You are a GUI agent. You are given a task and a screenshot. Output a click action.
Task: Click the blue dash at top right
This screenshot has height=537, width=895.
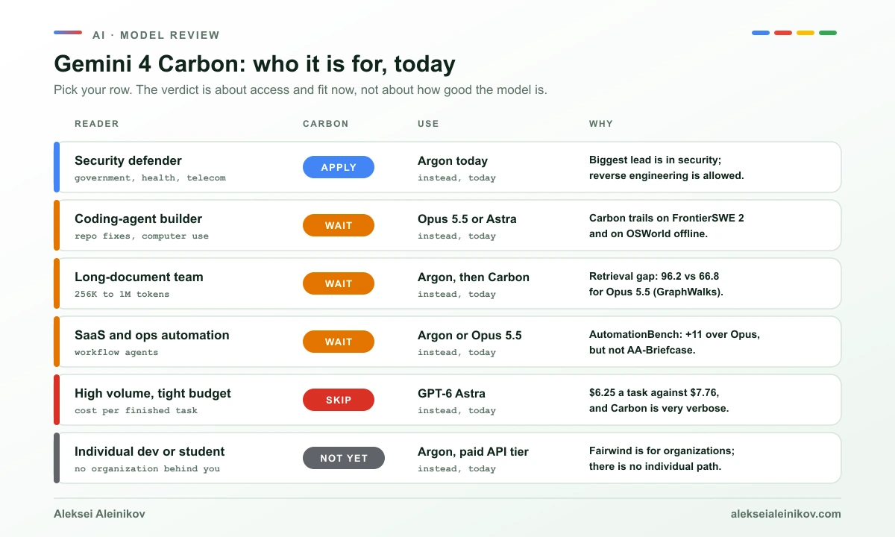pos(761,33)
